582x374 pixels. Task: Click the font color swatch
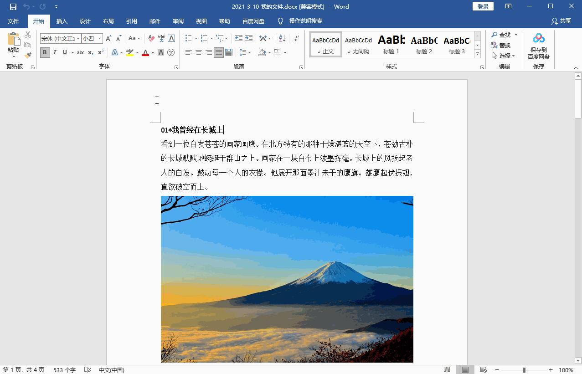[x=145, y=52]
